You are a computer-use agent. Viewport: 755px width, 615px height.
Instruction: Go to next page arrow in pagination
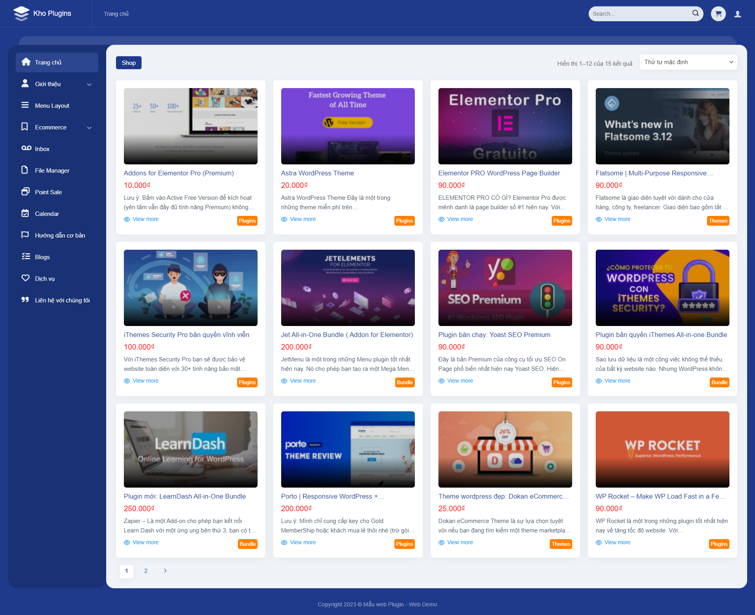165,571
